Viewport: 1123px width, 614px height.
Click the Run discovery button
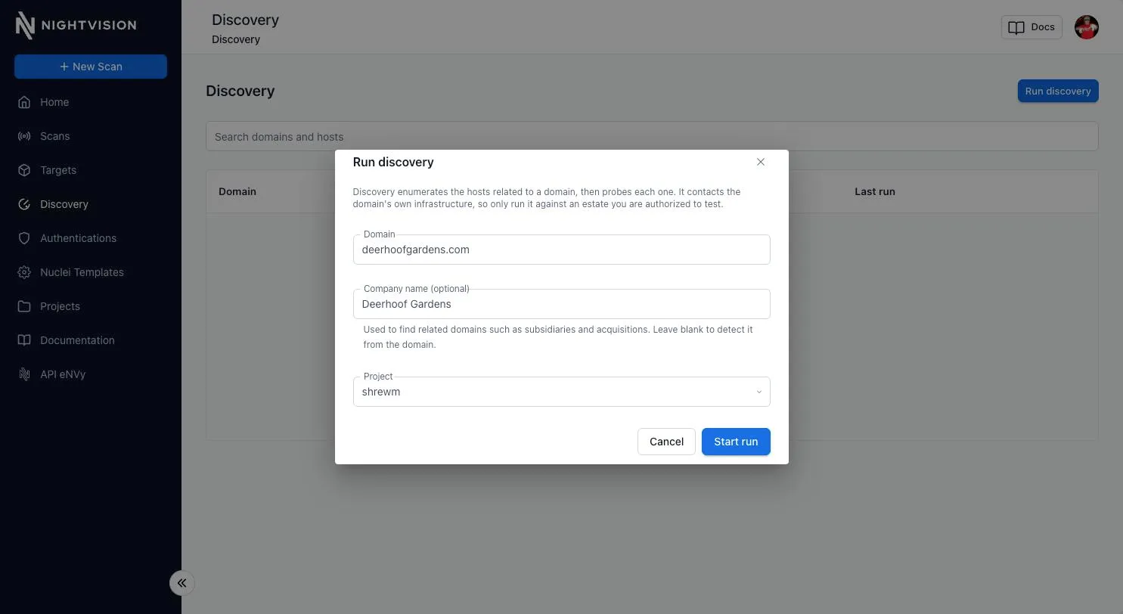pos(1058,91)
